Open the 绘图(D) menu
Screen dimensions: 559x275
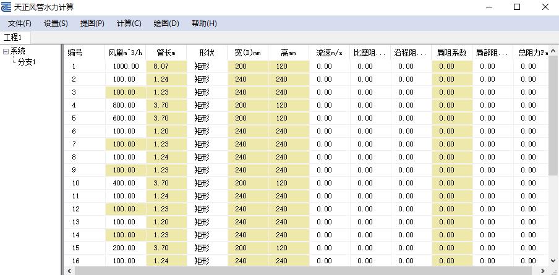pos(166,23)
